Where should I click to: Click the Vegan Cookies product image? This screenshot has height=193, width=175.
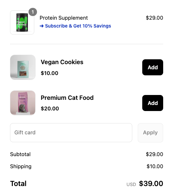point(23,67)
